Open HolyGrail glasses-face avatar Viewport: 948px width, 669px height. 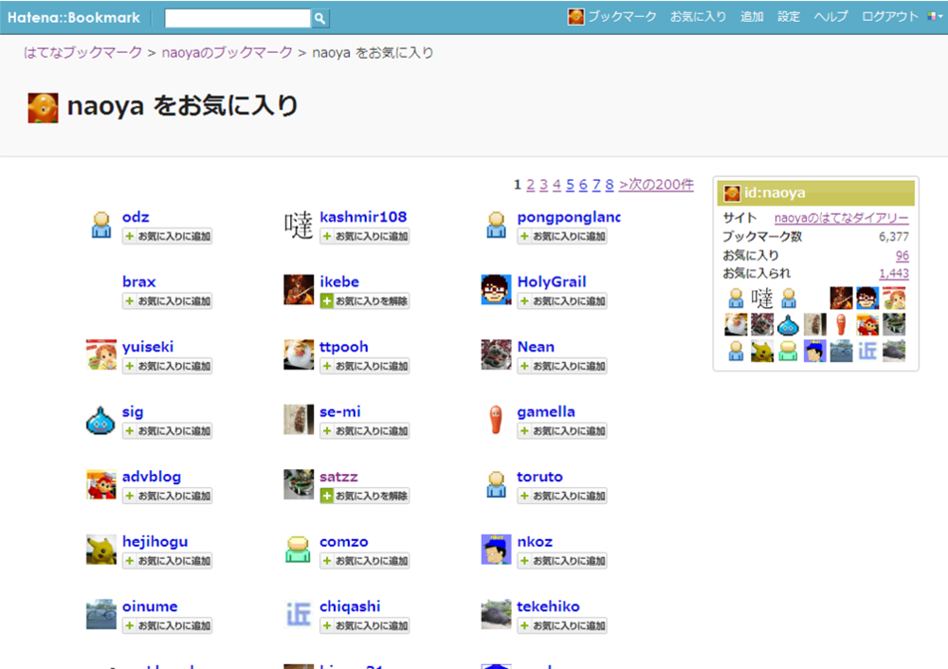[x=497, y=289]
